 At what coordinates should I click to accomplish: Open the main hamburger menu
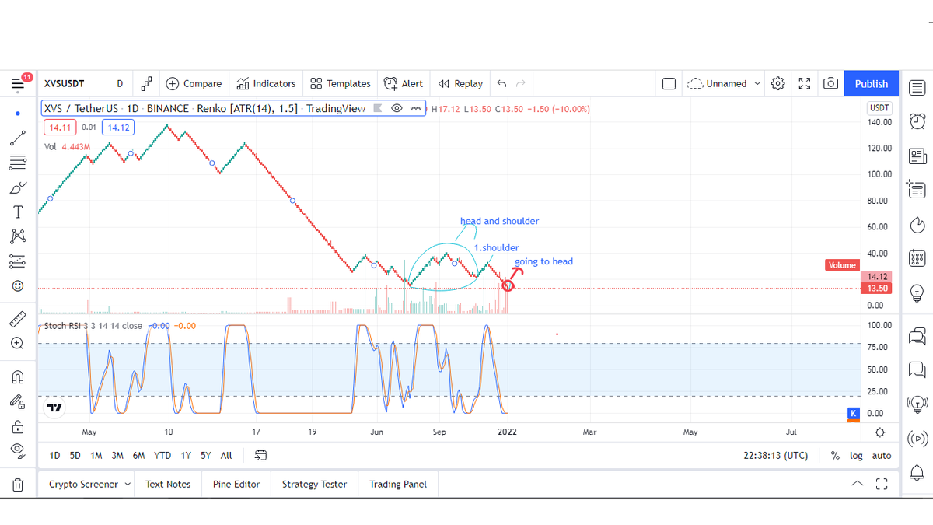click(17, 84)
